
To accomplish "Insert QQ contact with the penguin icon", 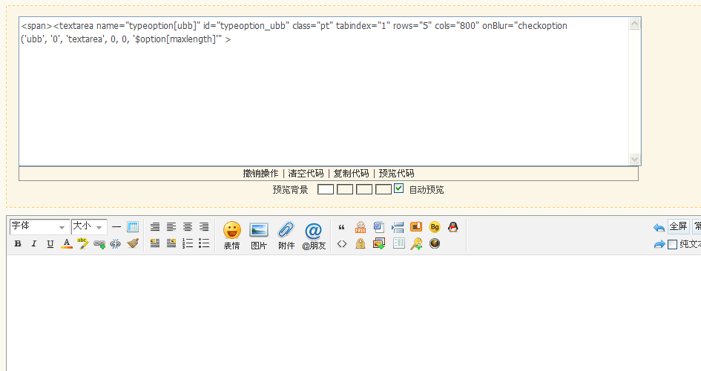I will (x=453, y=227).
